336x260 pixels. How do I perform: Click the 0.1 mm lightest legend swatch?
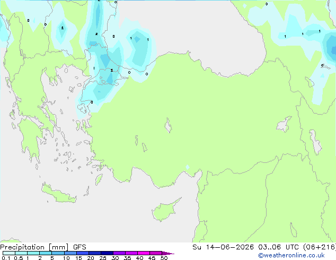[x=9, y=253]
